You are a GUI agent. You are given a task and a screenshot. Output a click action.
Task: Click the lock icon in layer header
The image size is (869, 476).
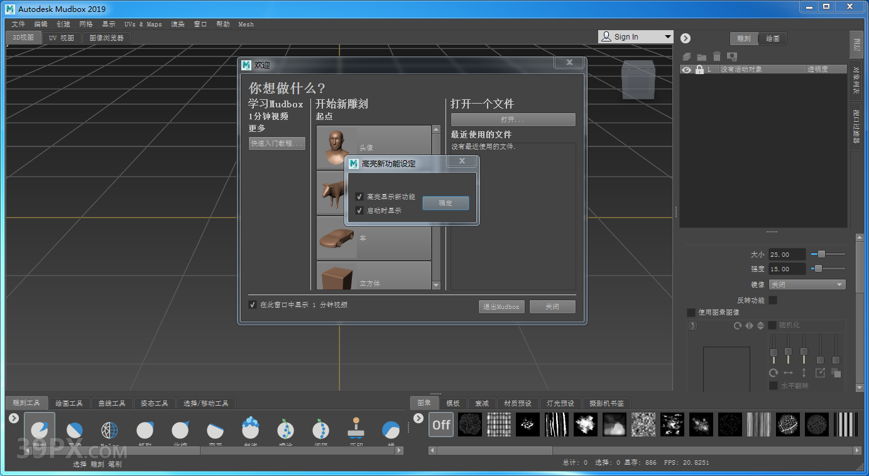(699, 70)
